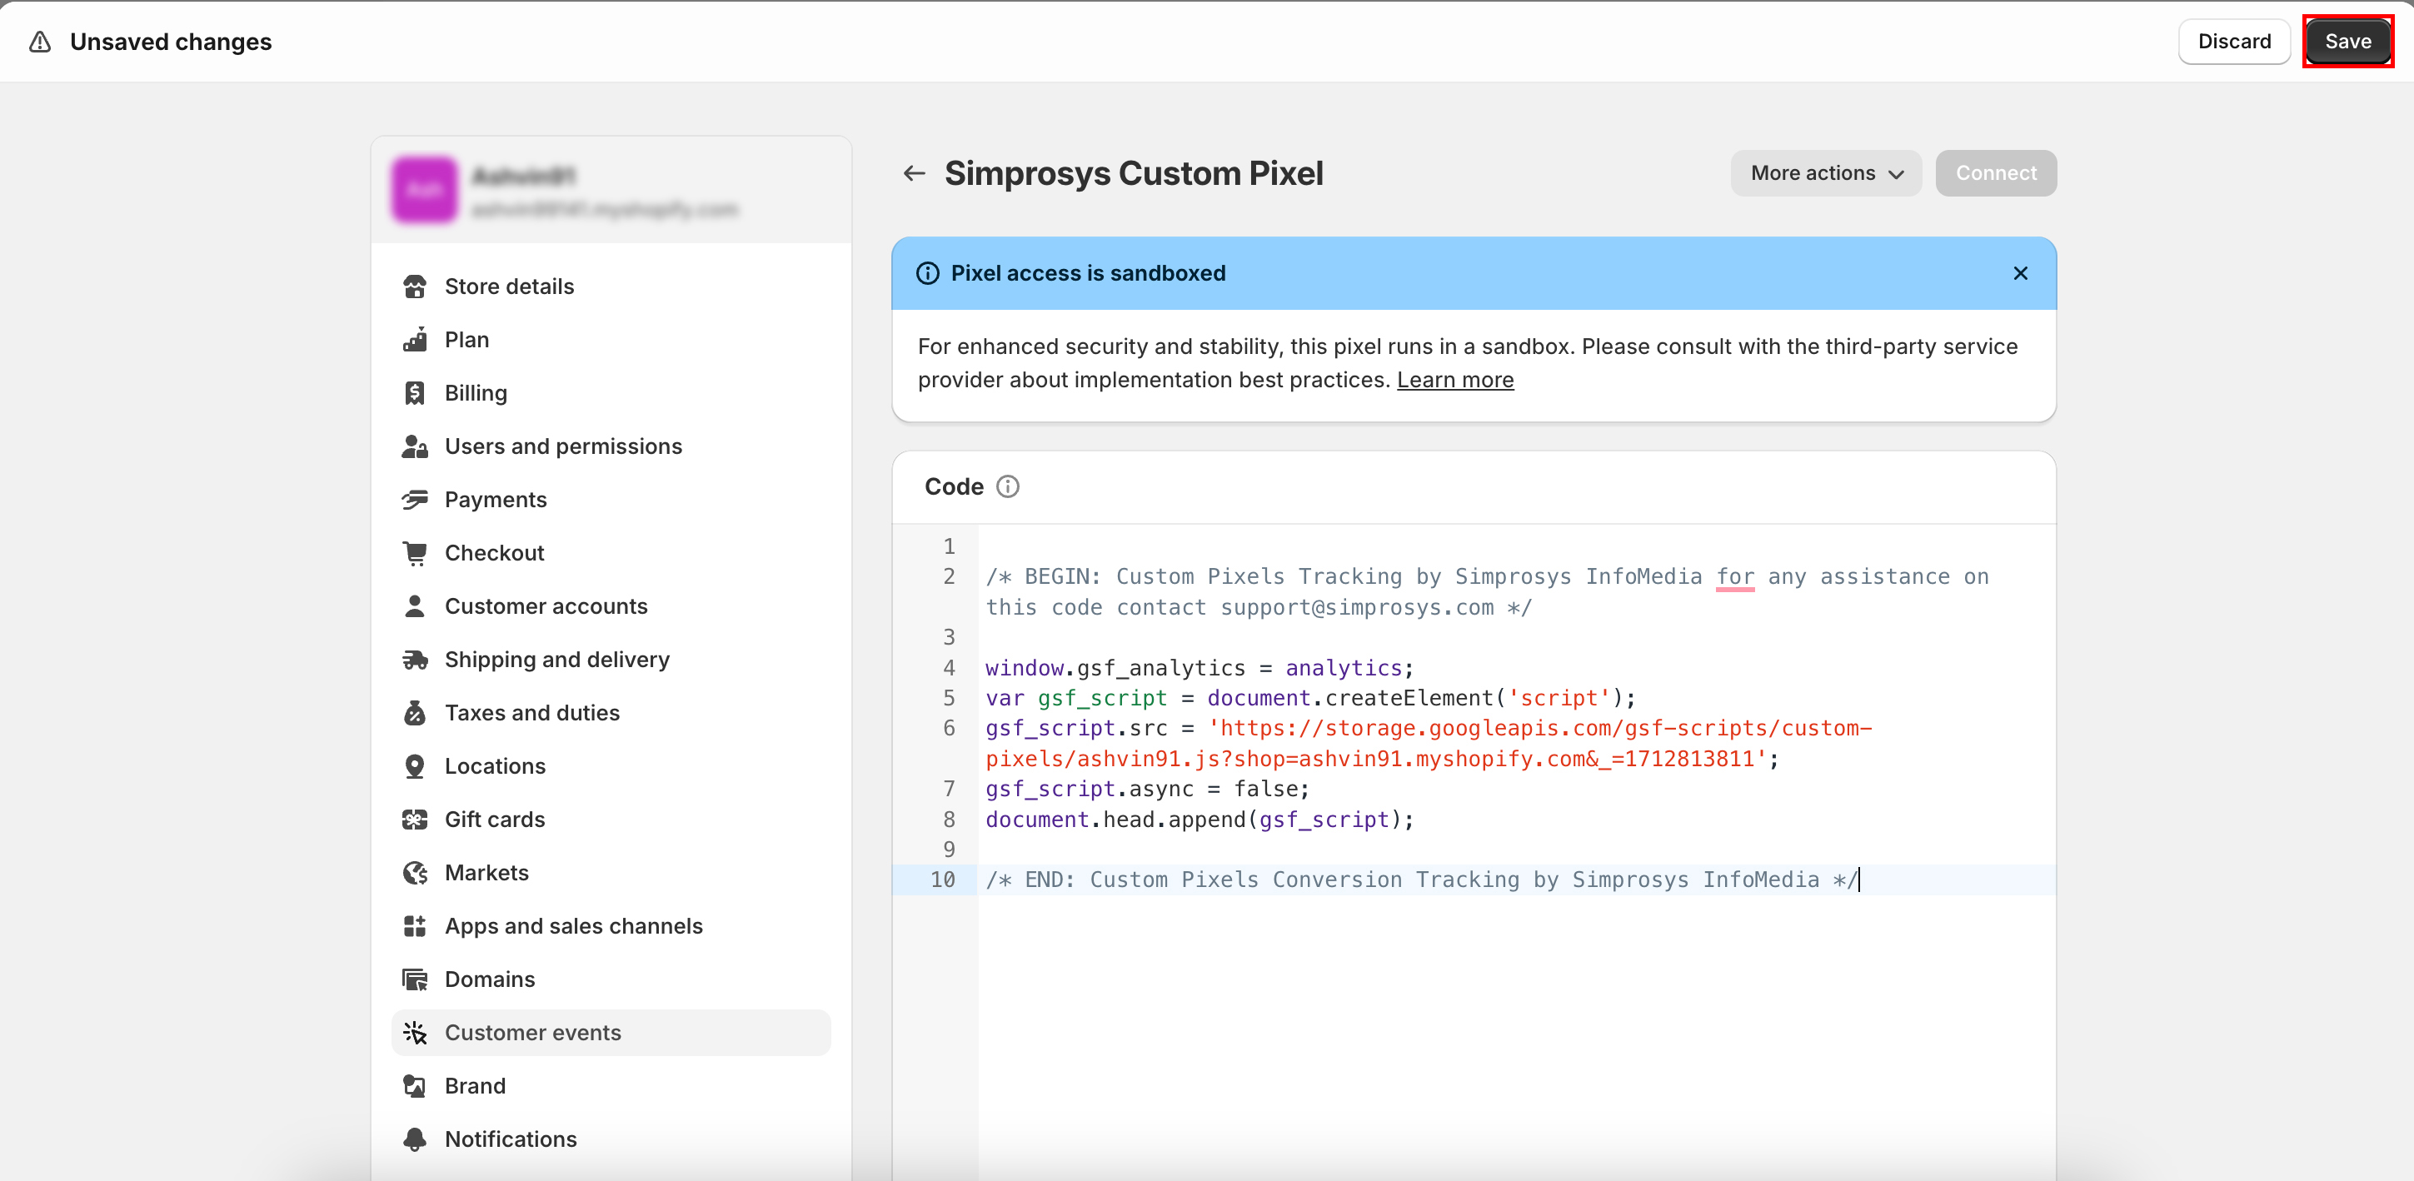The width and height of the screenshot is (2414, 1181).
Task: Click the Simprosys Custom Pixel title
Action: pyautogui.click(x=1134, y=173)
